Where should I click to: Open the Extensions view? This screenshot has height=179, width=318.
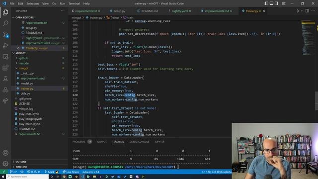click(x=5, y=68)
